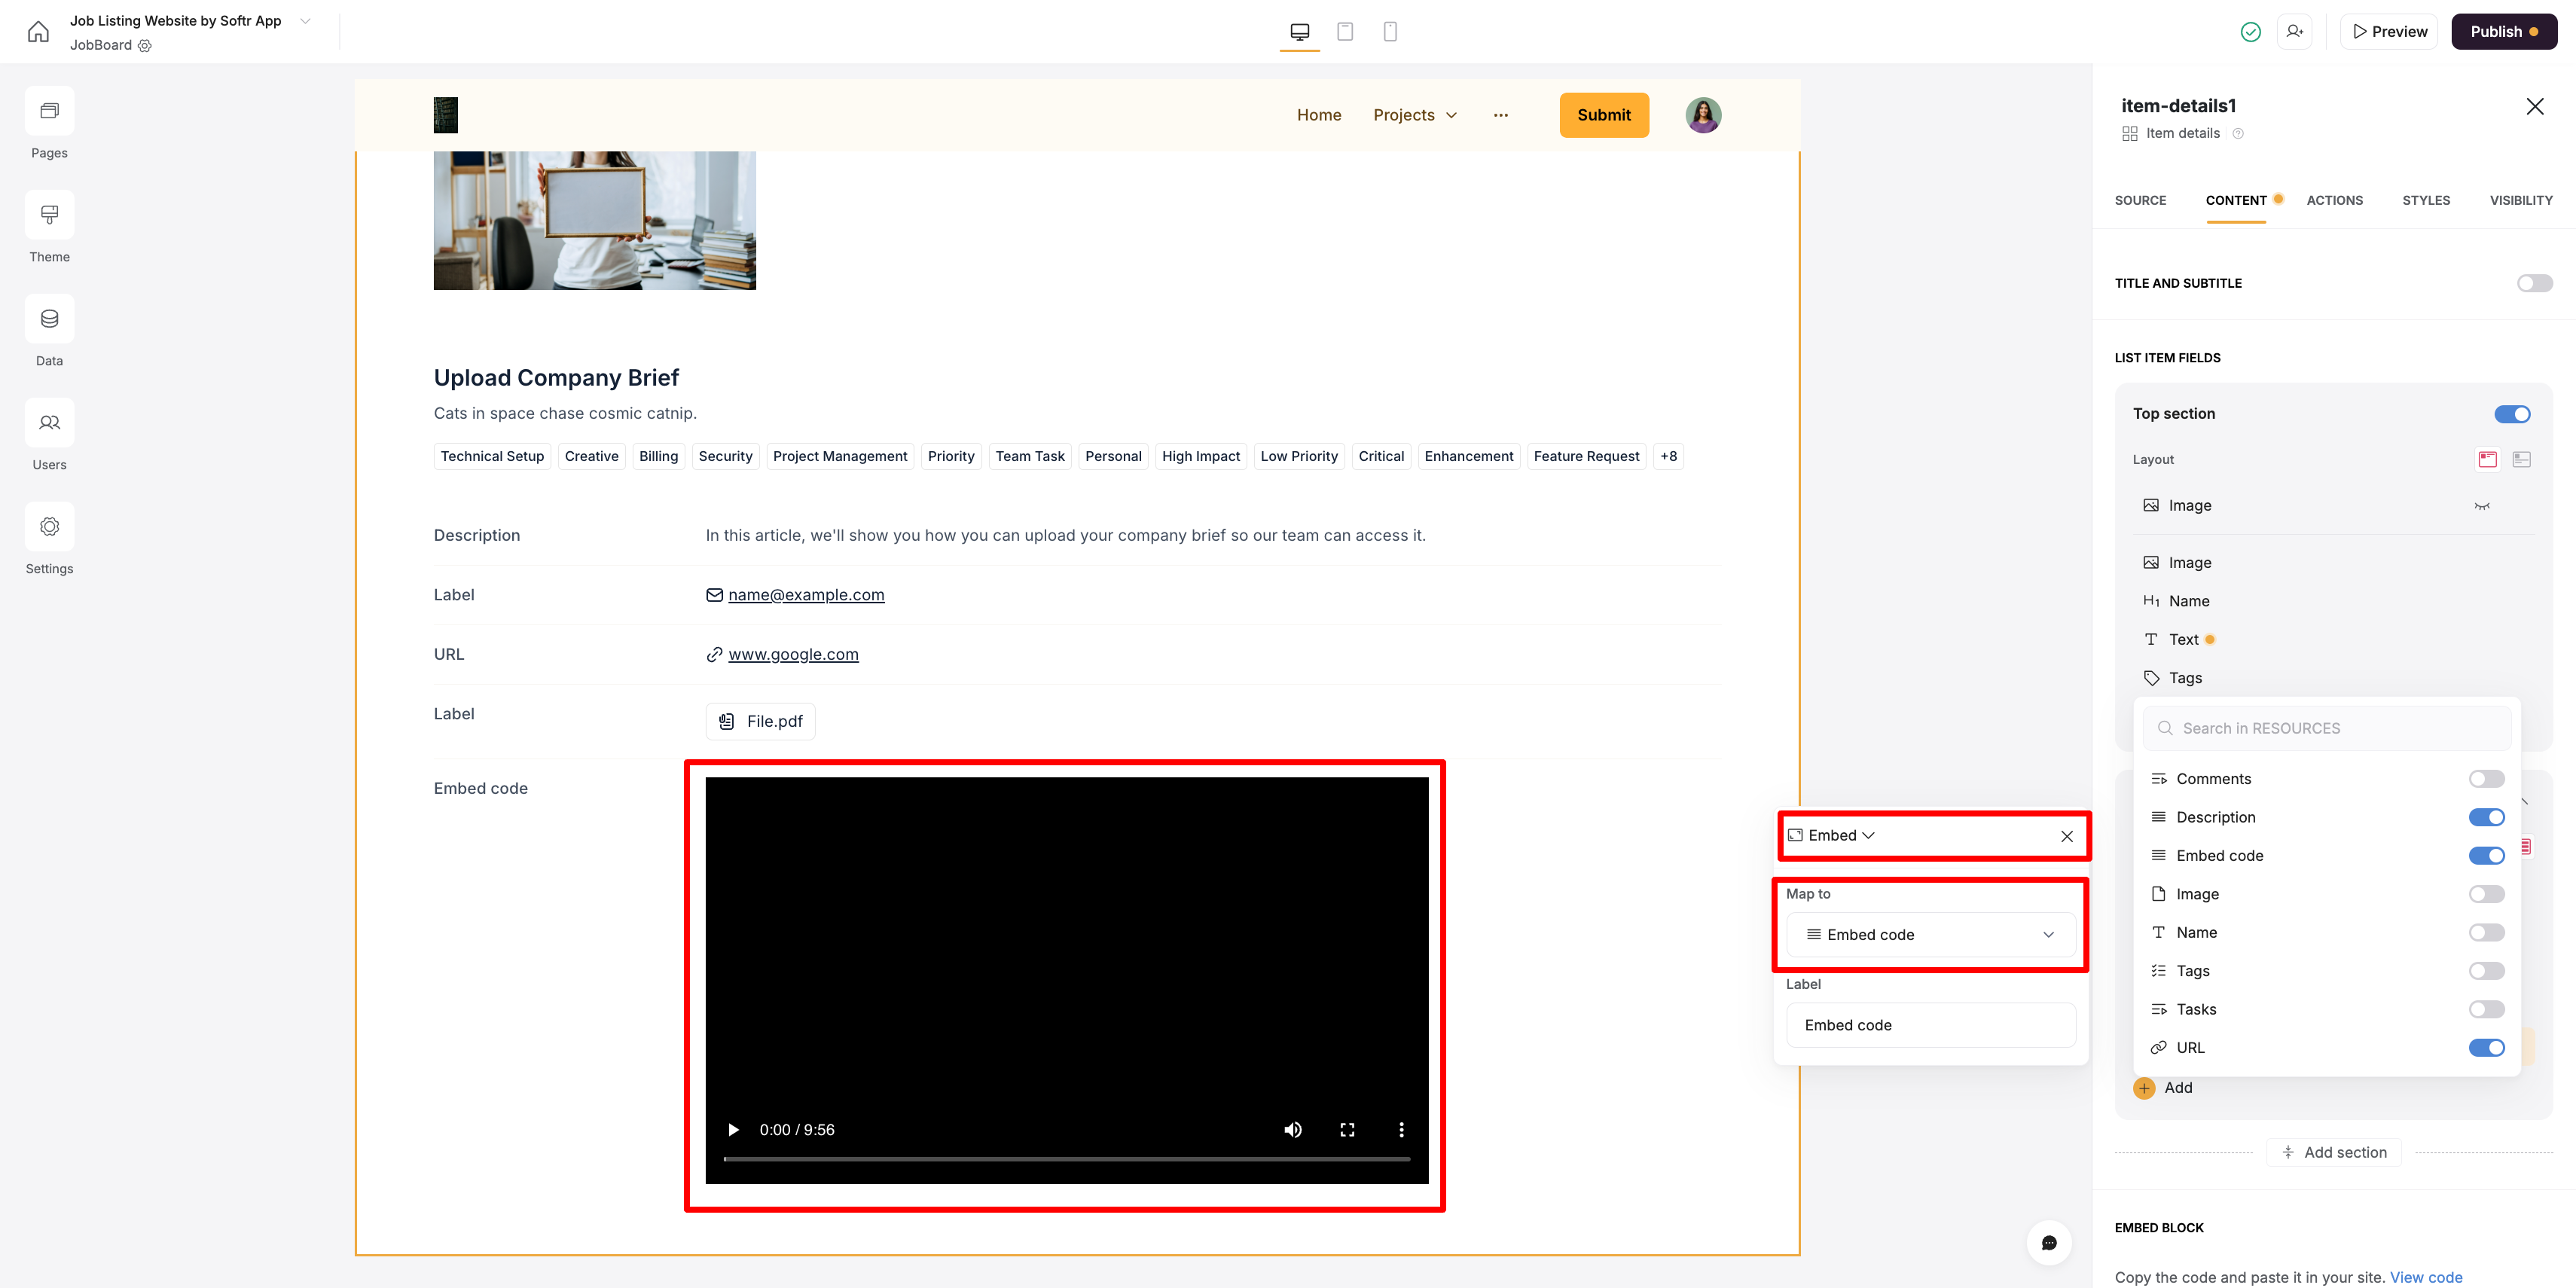This screenshot has height=1288, width=2576.
Task: Go to Home in the navbar
Action: pyautogui.click(x=1318, y=115)
